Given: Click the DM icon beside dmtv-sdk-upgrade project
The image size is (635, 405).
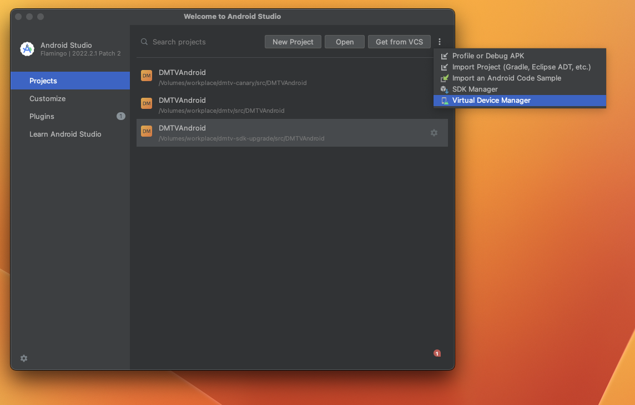Looking at the screenshot, I should pos(146,131).
